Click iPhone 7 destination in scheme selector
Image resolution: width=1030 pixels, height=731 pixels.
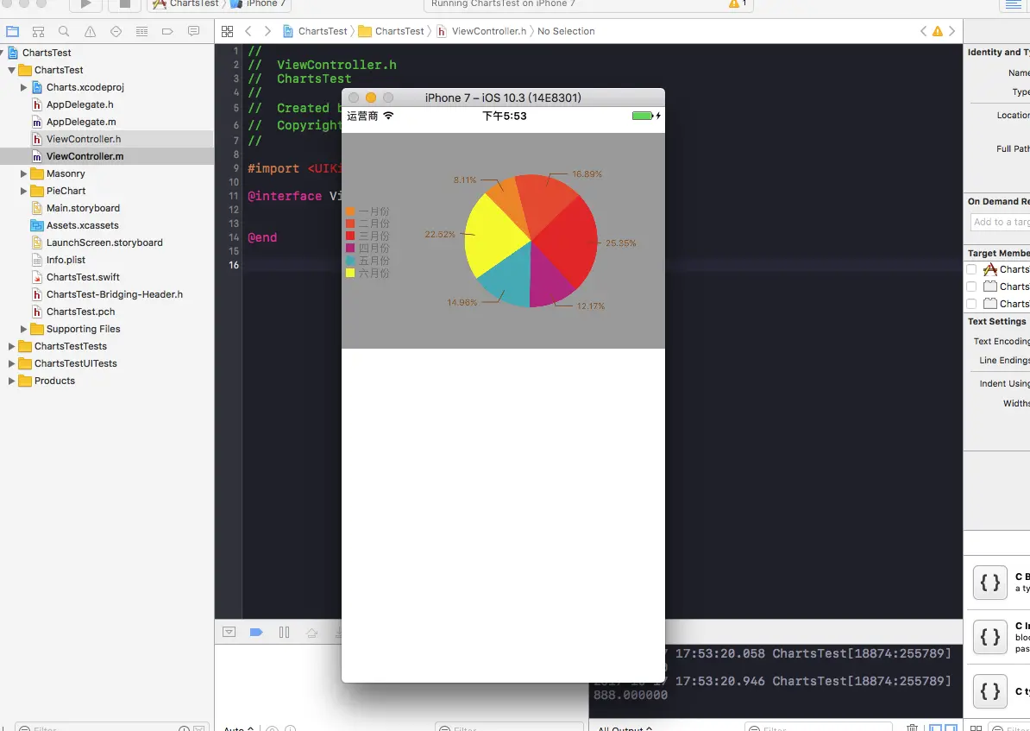[x=257, y=4]
